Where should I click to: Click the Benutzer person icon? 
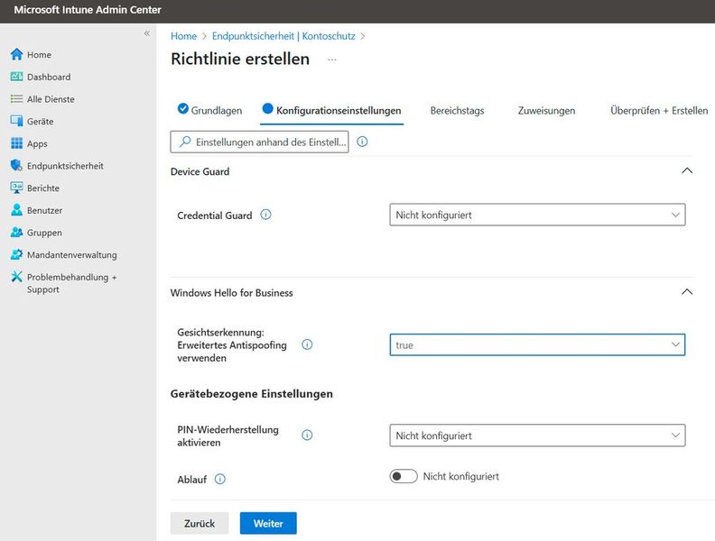(x=16, y=210)
